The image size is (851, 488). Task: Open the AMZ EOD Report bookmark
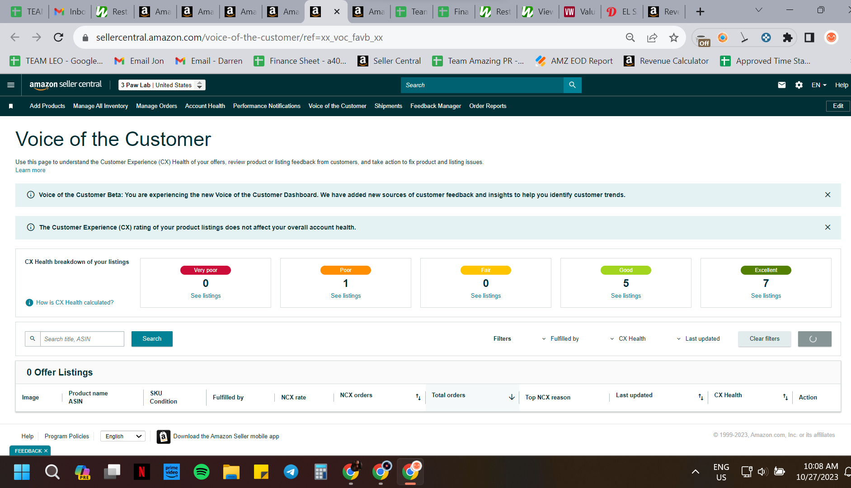pos(574,61)
